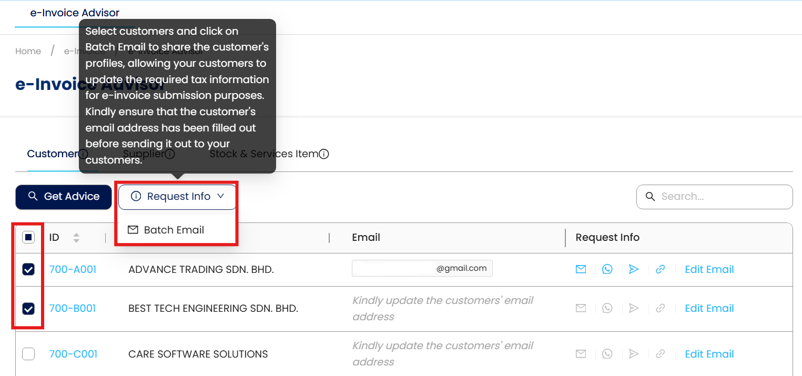The width and height of the screenshot is (802, 376).
Task: Click Edit Email for Care Software Solutions
Action: (x=709, y=354)
